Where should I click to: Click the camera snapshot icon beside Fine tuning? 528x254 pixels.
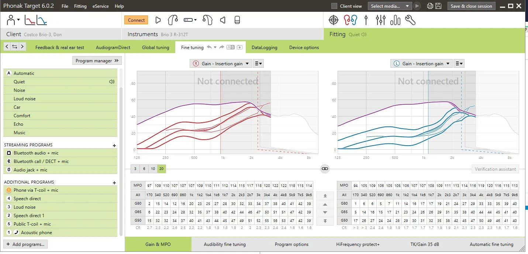click(239, 47)
